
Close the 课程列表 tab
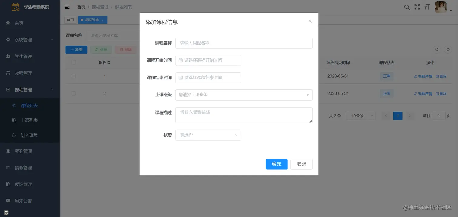[x=102, y=20]
